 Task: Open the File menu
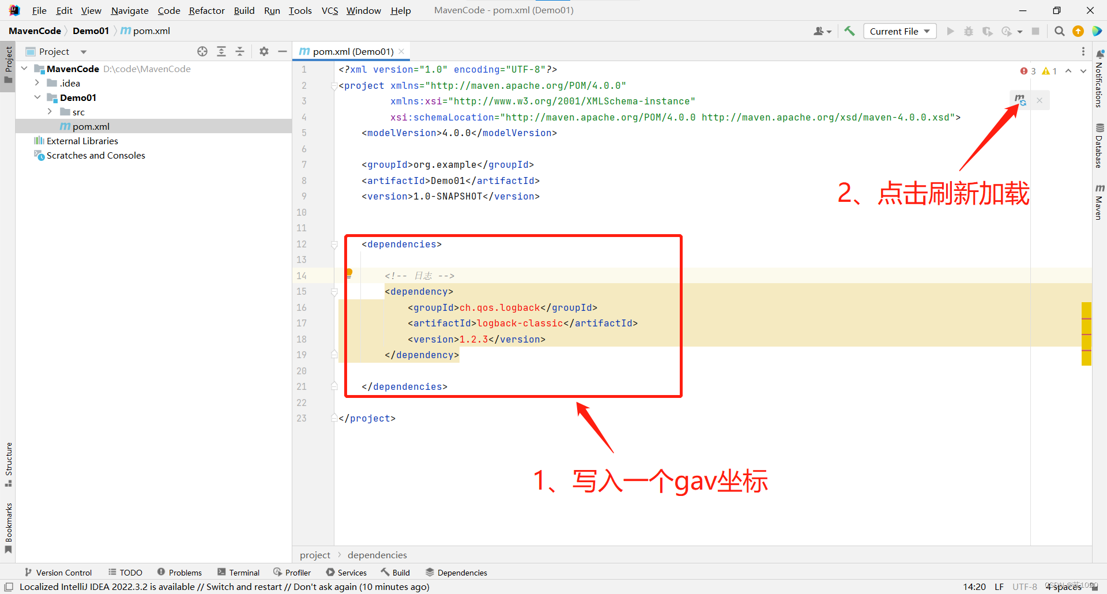pos(39,10)
